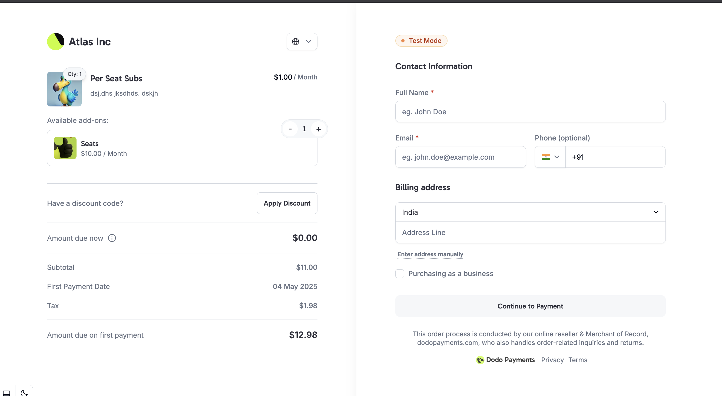
Task: Toggle dark mode moon icon
Action: point(24,393)
